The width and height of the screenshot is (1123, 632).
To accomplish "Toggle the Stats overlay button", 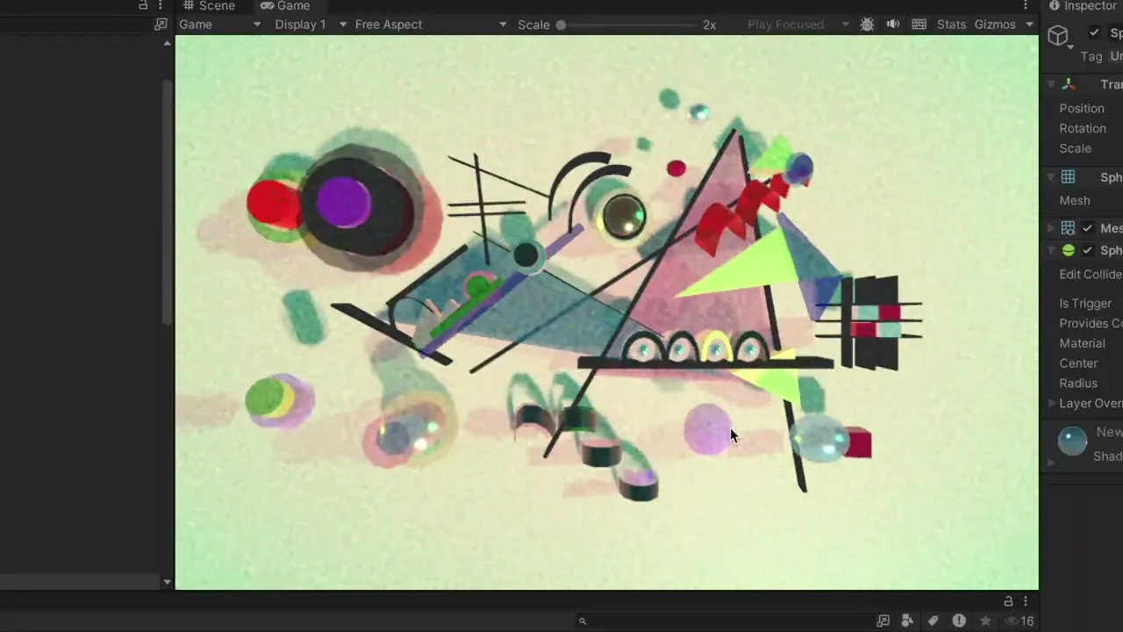I will (951, 25).
